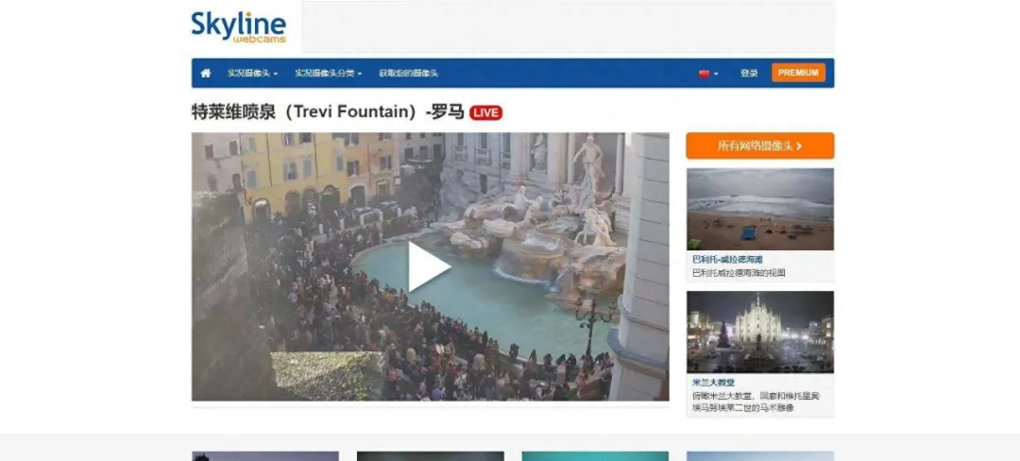
Task: Play the Trevi Fountain live video
Action: pyautogui.click(x=430, y=266)
